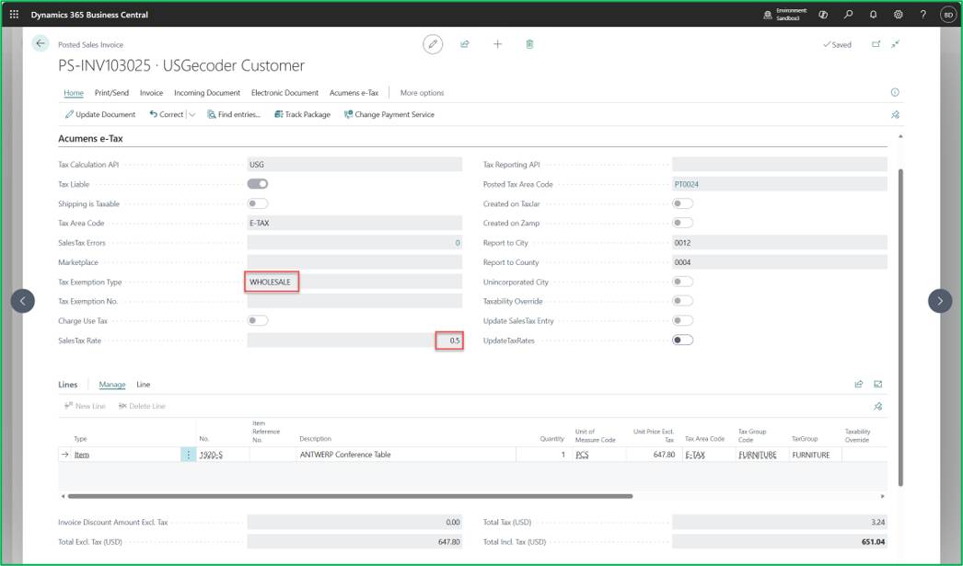
Task: Open the Acumens e-Tax tab
Action: [x=354, y=93]
